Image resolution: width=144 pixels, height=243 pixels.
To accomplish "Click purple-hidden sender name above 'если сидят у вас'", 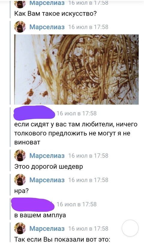I will 34,113.
